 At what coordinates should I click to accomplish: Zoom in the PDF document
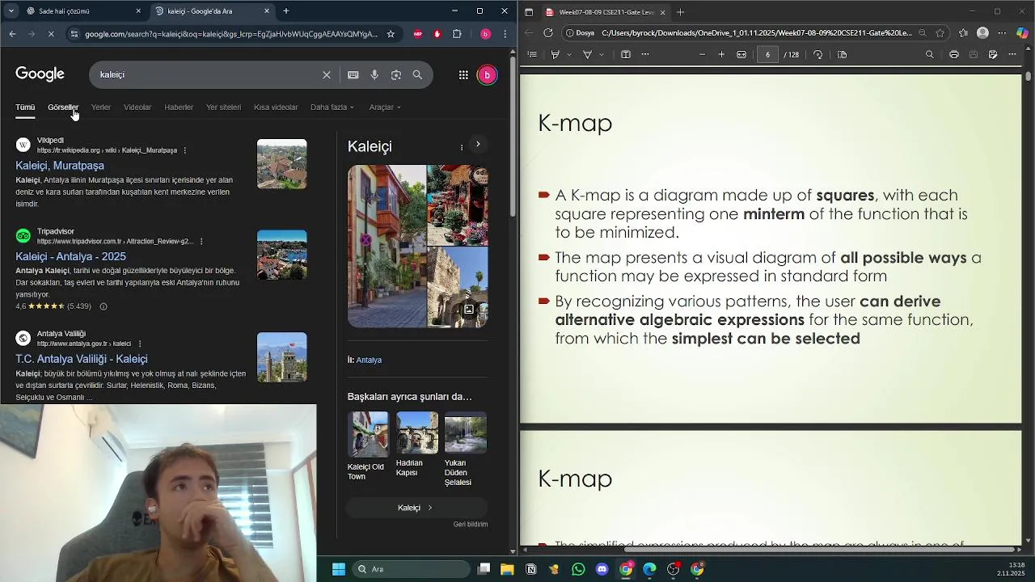click(x=721, y=54)
